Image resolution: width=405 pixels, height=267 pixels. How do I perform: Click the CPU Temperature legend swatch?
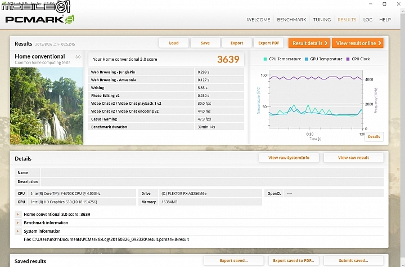pos(265,59)
